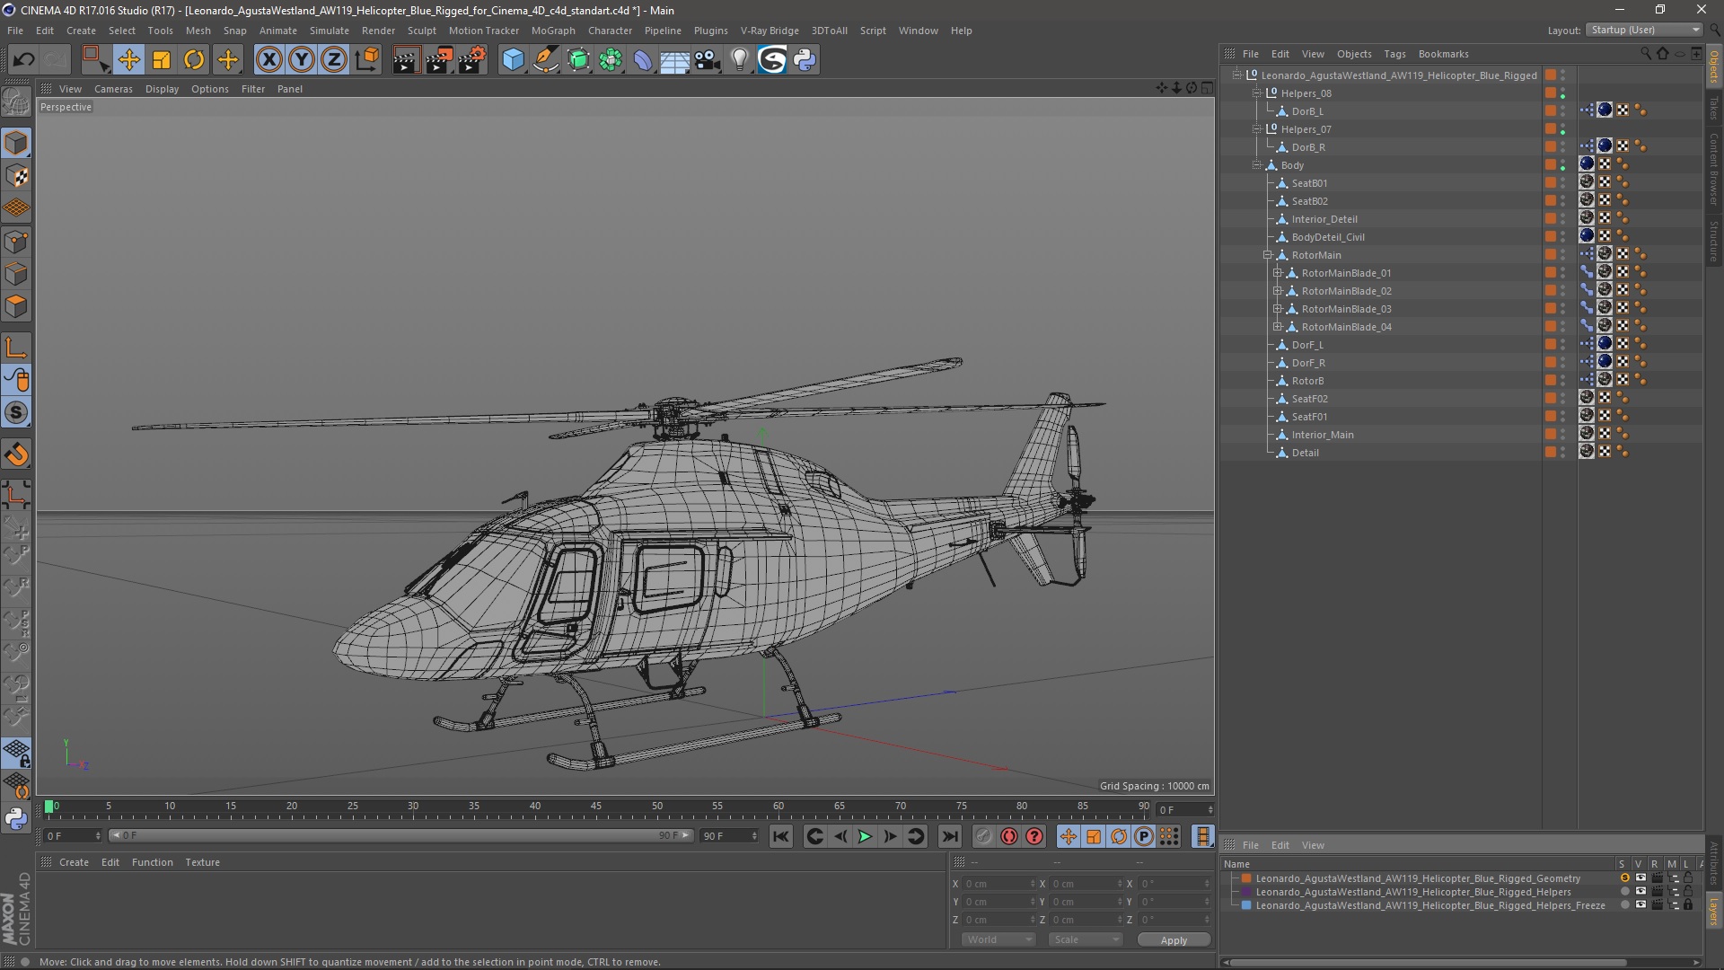The height and width of the screenshot is (970, 1724).
Task: Expand RotorMainBlade_02 children
Action: [x=1277, y=291]
